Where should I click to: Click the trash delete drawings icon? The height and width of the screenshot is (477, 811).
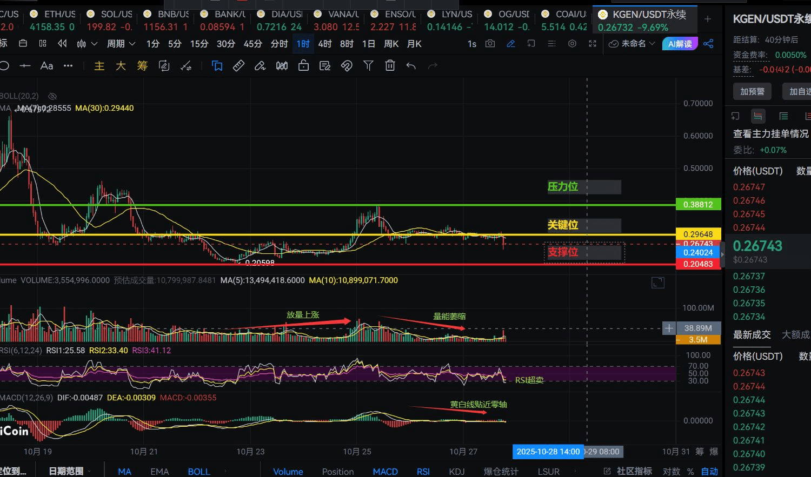click(x=390, y=66)
